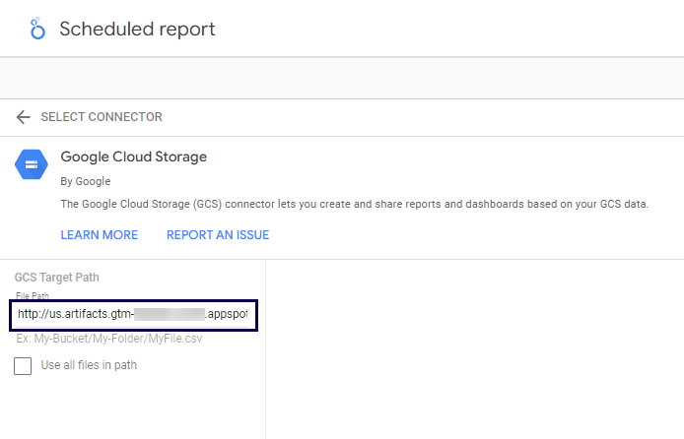Select the Google Cloud Storage connector heading

(x=133, y=157)
